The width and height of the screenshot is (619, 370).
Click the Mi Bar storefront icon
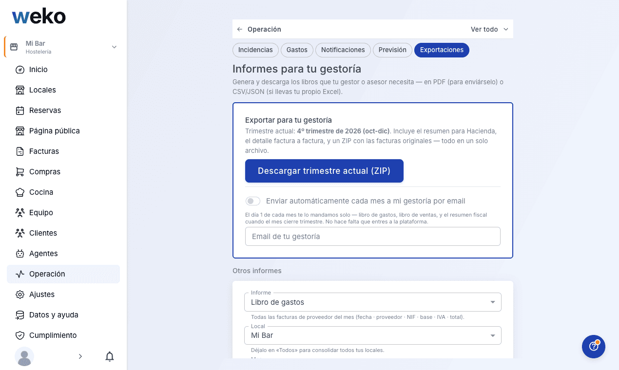coord(14,47)
